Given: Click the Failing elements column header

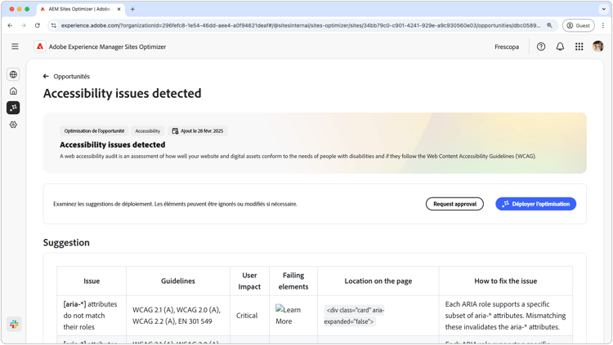Looking at the screenshot, I should click(x=293, y=281).
